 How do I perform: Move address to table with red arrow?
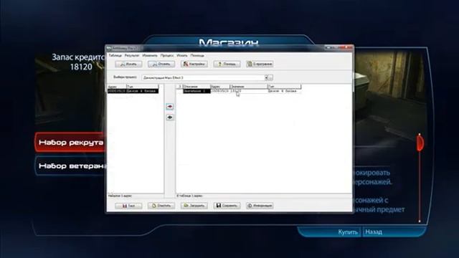pos(170,107)
